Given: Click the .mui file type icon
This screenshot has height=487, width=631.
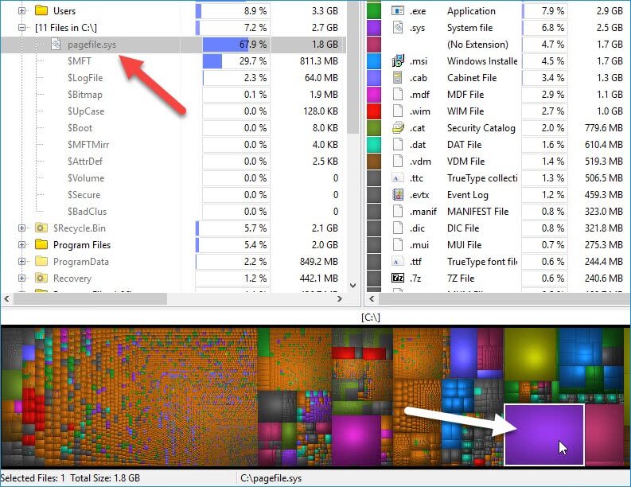Looking at the screenshot, I should coord(398,245).
